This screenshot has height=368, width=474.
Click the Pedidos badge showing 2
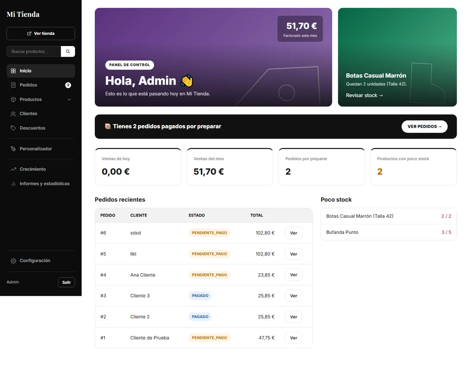68,85
